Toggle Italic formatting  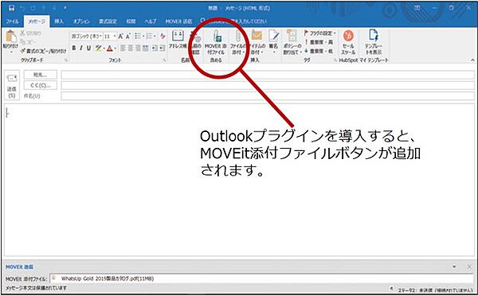pyautogui.click(x=81, y=48)
